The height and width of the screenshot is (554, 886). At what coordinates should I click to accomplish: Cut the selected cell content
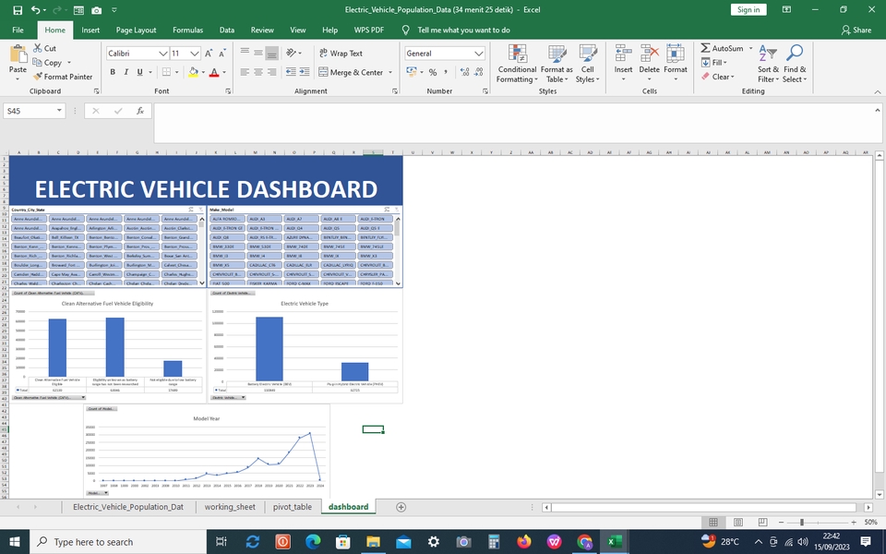tap(44, 48)
